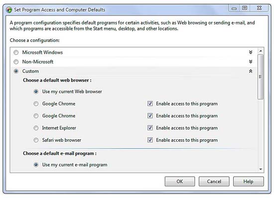The width and height of the screenshot is (274, 198).
Task: Click the scrollbar up arrow
Action: 261,51
